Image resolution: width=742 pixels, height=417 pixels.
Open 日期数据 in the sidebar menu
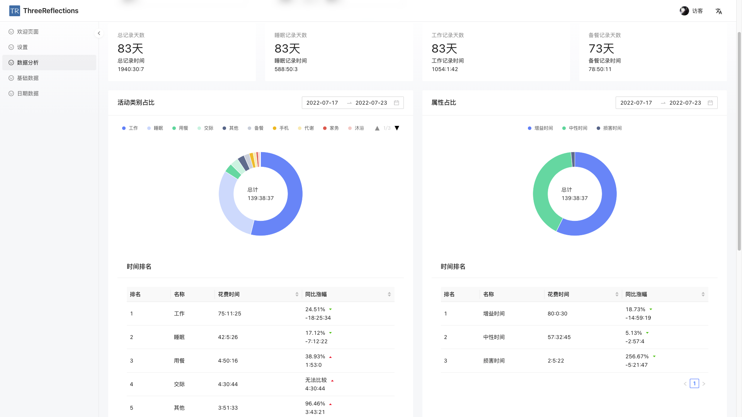pyautogui.click(x=28, y=93)
